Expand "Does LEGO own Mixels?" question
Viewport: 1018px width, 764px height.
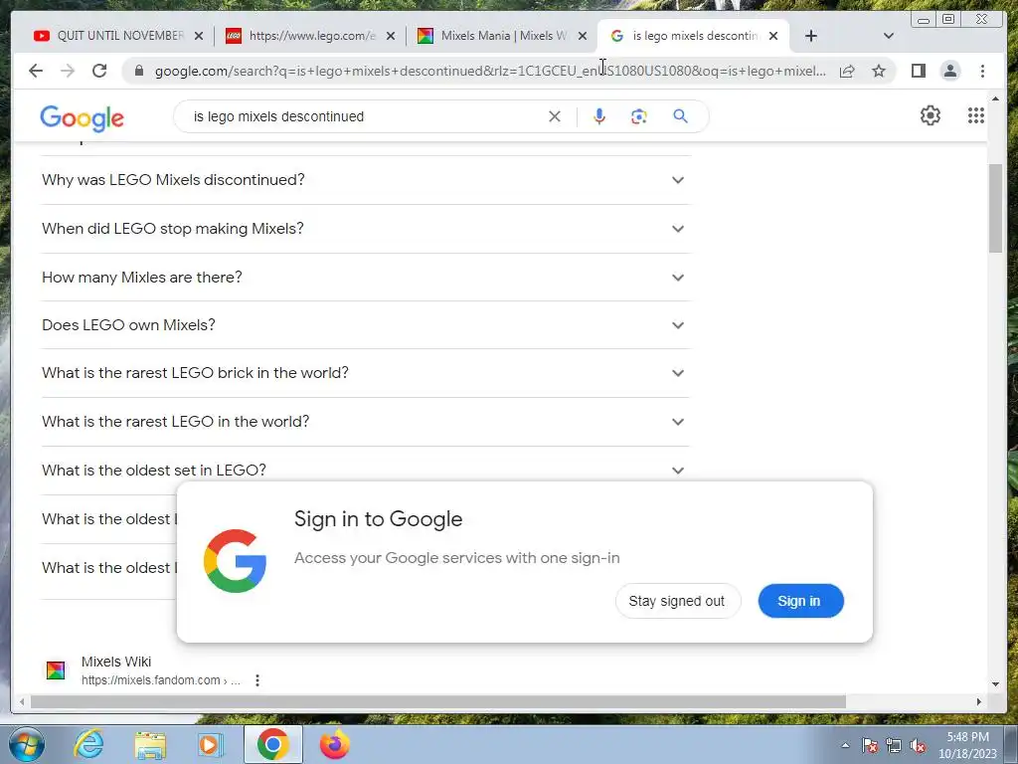[x=365, y=325]
